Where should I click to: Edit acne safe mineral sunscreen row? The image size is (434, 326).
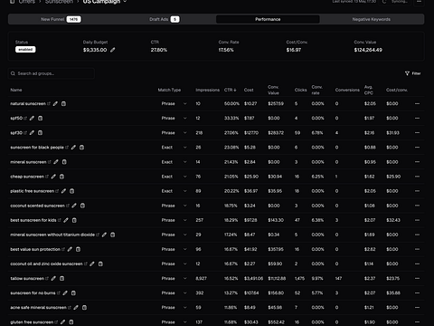point(76,307)
